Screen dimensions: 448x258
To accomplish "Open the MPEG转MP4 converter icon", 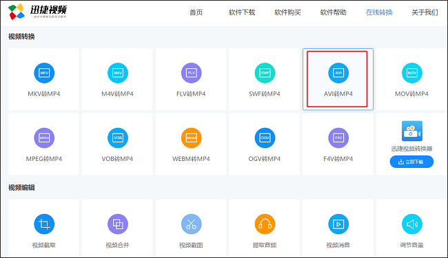I will pyautogui.click(x=44, y=138).
